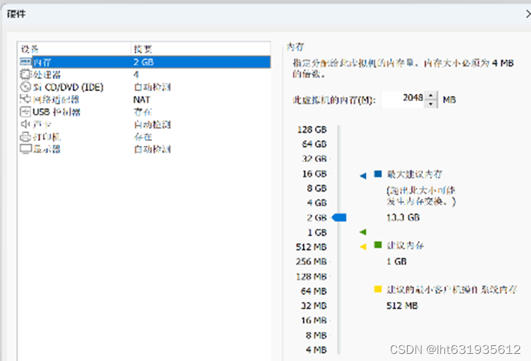Click the 1 GB recommended memory value

[396, 261]
